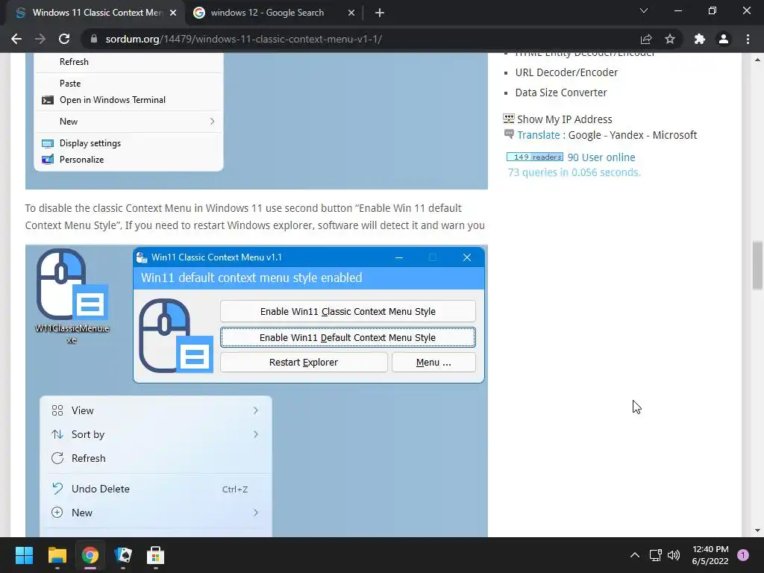Show hidden system tray icons
The width and height of the screenshot is (764, 573).
click(x=634, y=555)
